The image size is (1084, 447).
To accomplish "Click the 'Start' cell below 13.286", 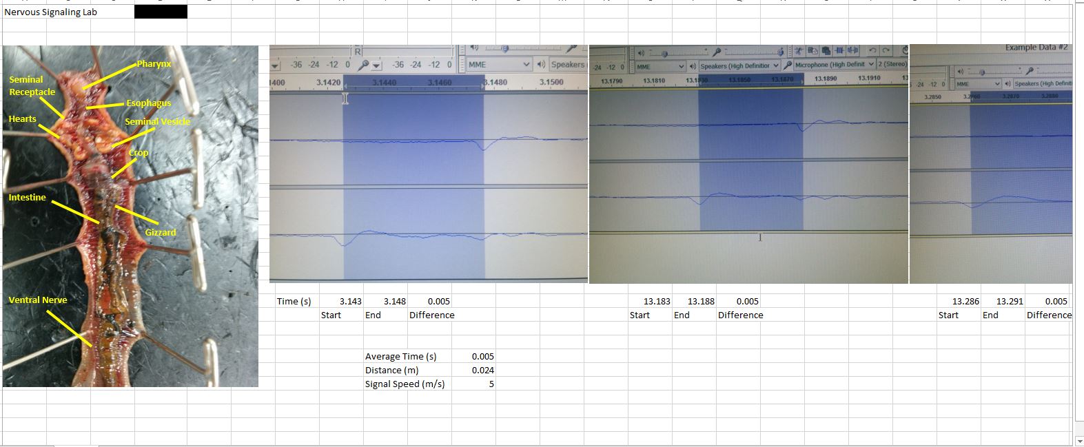I will [958, 315].
